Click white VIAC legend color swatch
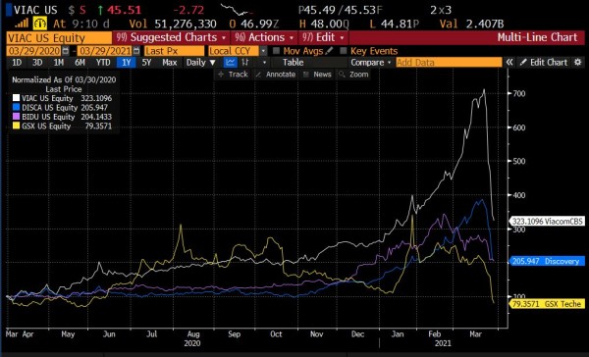The width and height of the screenshot is (589, 357). (16, 98)
